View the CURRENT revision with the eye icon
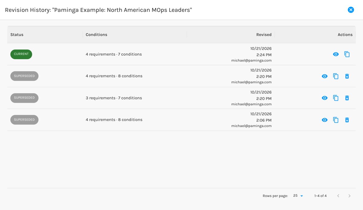Viewport: 363px width, 210px height. [336, 54]
